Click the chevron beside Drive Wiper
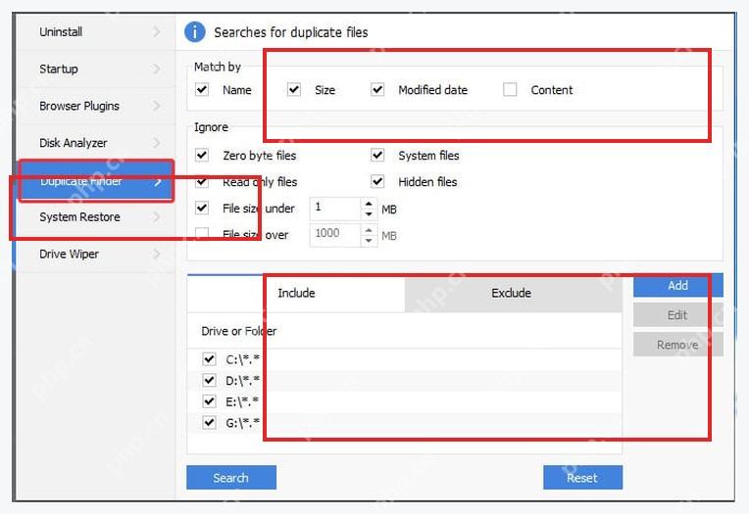 click(x=156, y=254)
